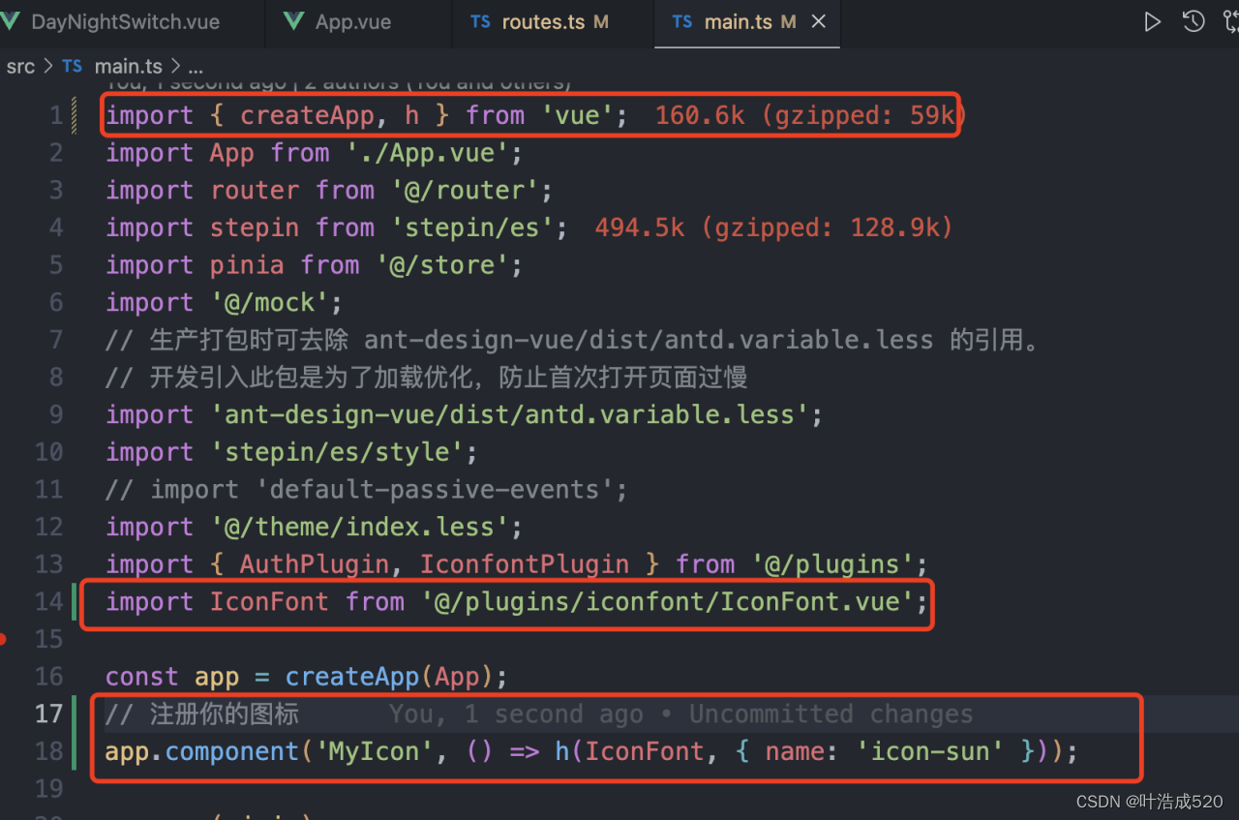The image size is (1239, 820).
Task: Click the Chinese comment on line 7
Action: (572, 340)
